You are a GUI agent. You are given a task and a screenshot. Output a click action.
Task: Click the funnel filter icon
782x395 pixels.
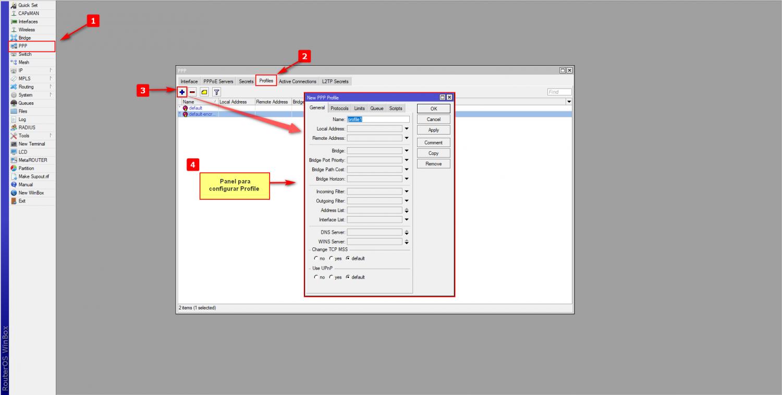[x=216, y=92]
